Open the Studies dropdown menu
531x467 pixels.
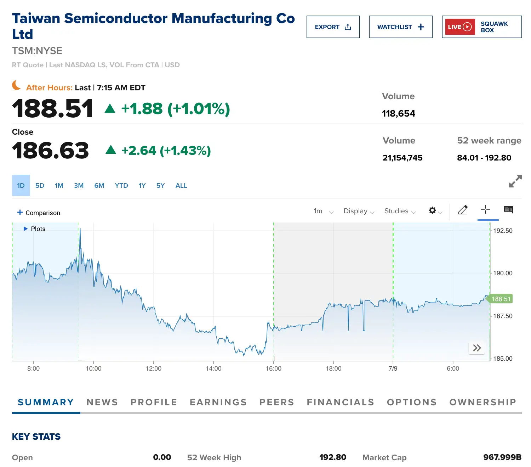400,211
